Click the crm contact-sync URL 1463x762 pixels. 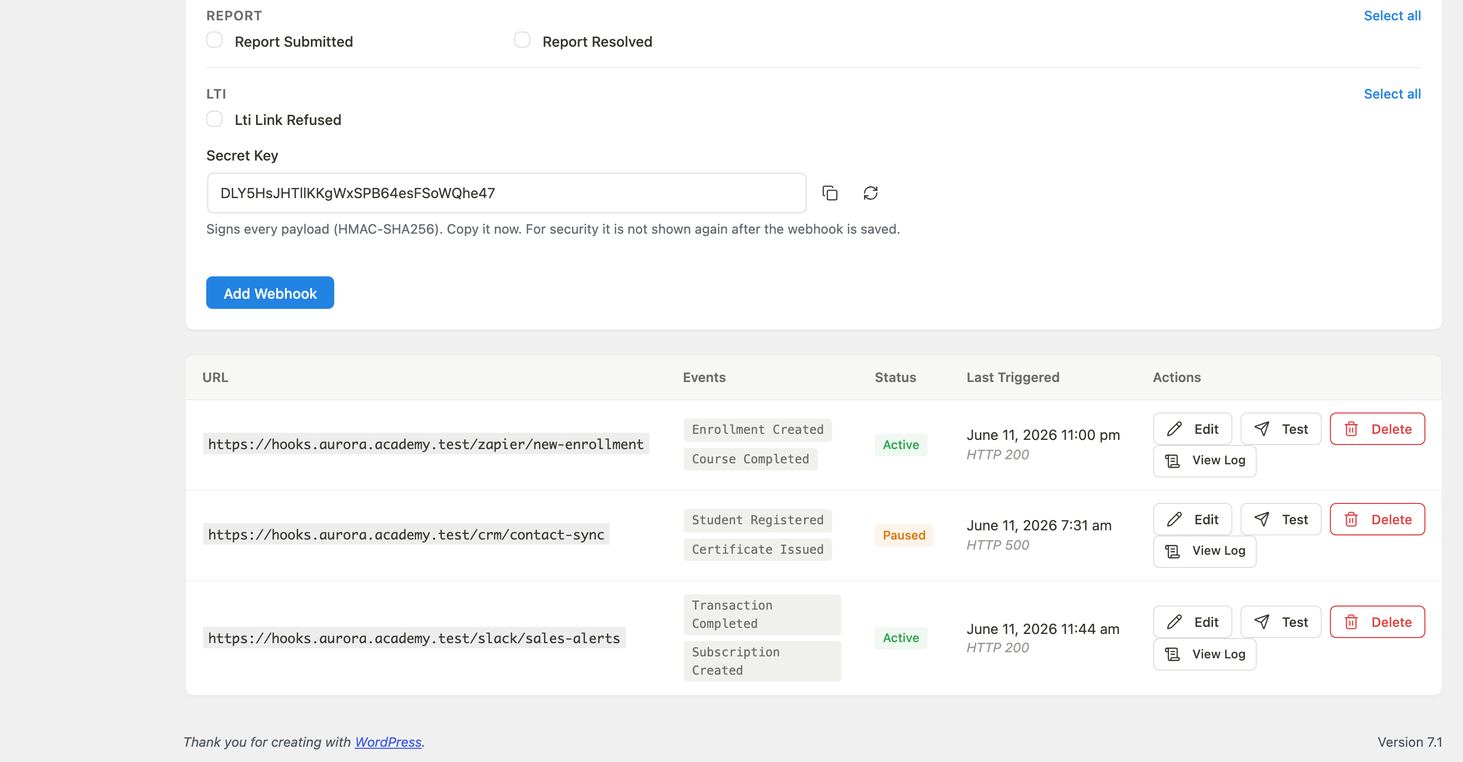coord(405,534)
